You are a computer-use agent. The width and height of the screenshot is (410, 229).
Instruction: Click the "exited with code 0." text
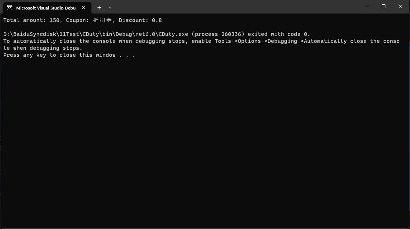(279, 34)
